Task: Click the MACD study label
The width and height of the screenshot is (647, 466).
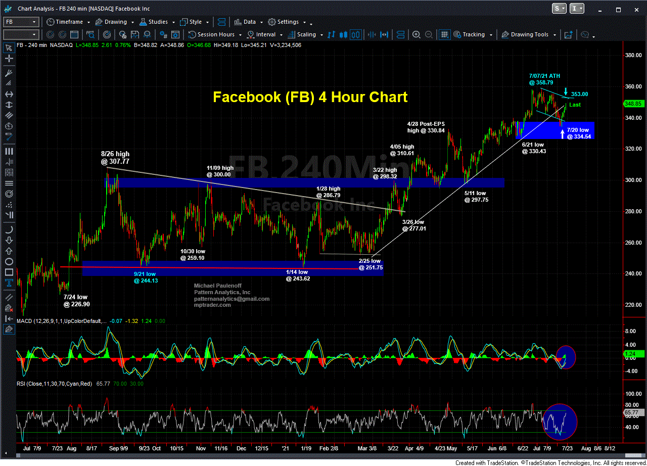Action: point(63,321)
